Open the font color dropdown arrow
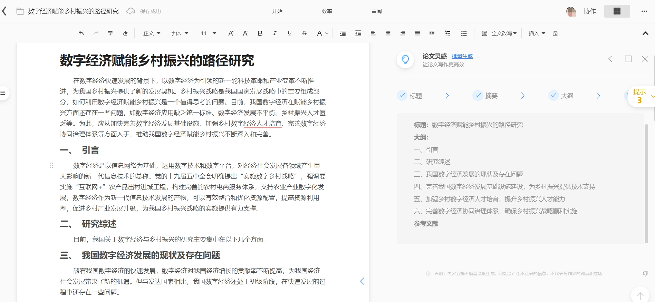Viewport: 655px width, 302px height. 327,33
